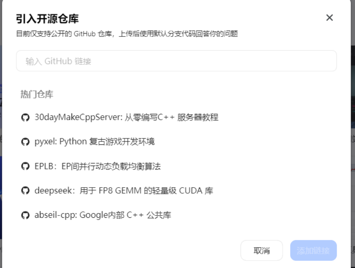This screenshot has height=268, width=355.
Task: Click the GitHub icon beside 30dayMakeCppServer
Action: click(25, 118)
